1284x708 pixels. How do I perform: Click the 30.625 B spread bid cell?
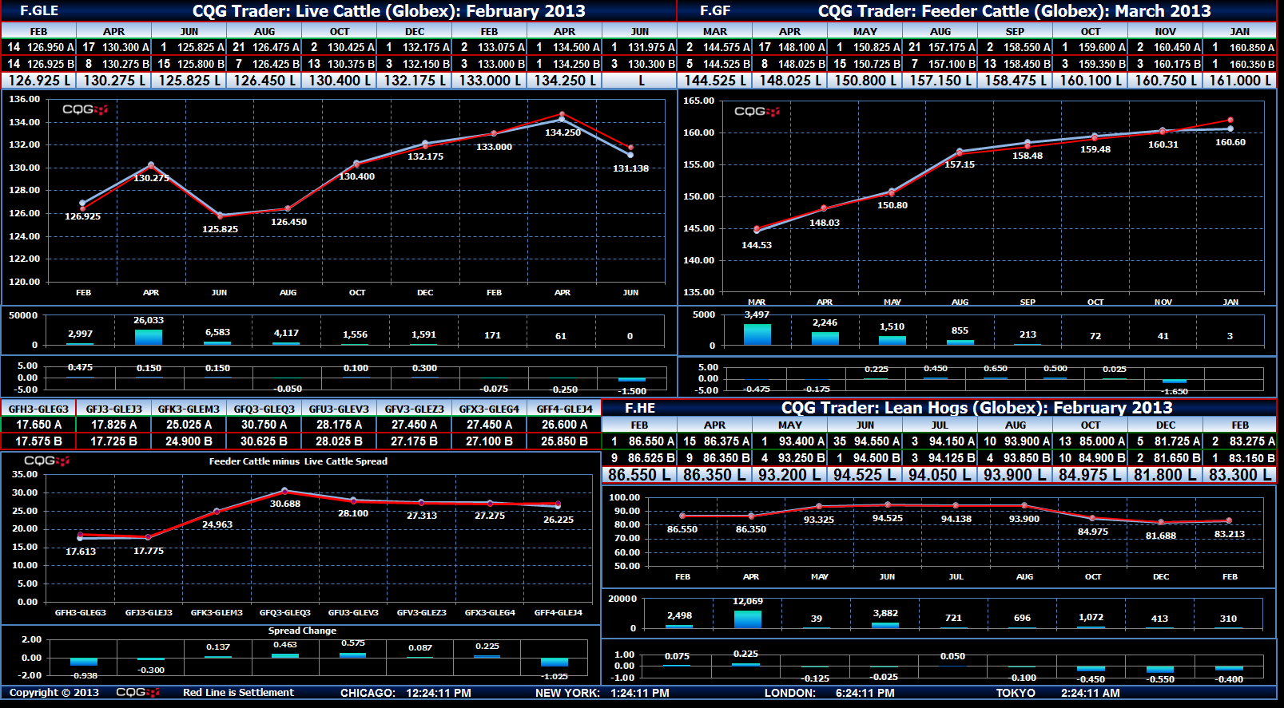(264, 441)
